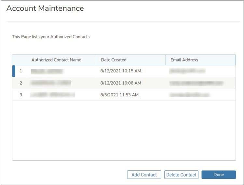Click the Account Maintenance page title
Image resolution: width=244 pixels, height=185 pixels.
point(45,8)
